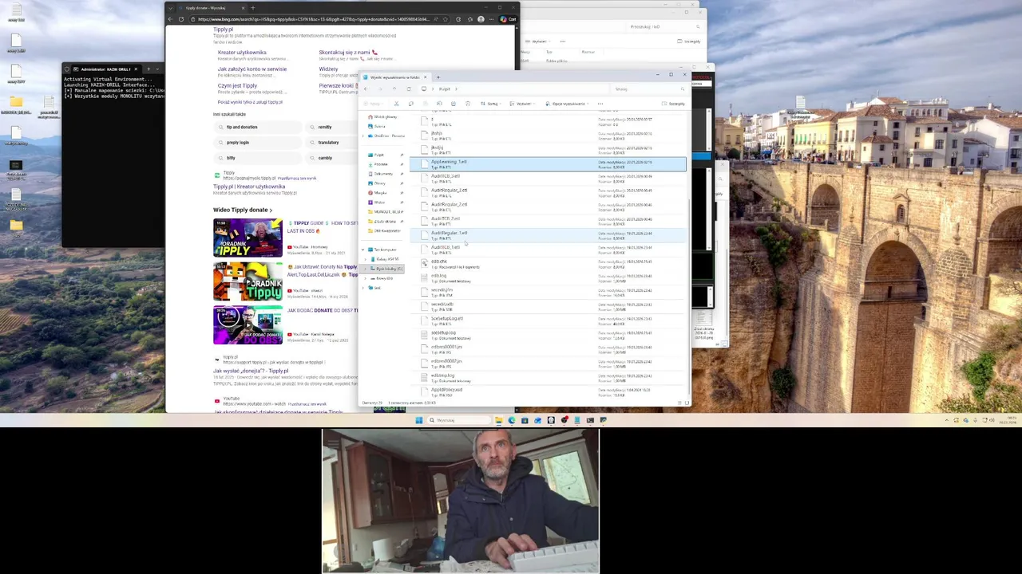Open Pobrane quick access folder
1022x574 pixels.
[378, 164]
